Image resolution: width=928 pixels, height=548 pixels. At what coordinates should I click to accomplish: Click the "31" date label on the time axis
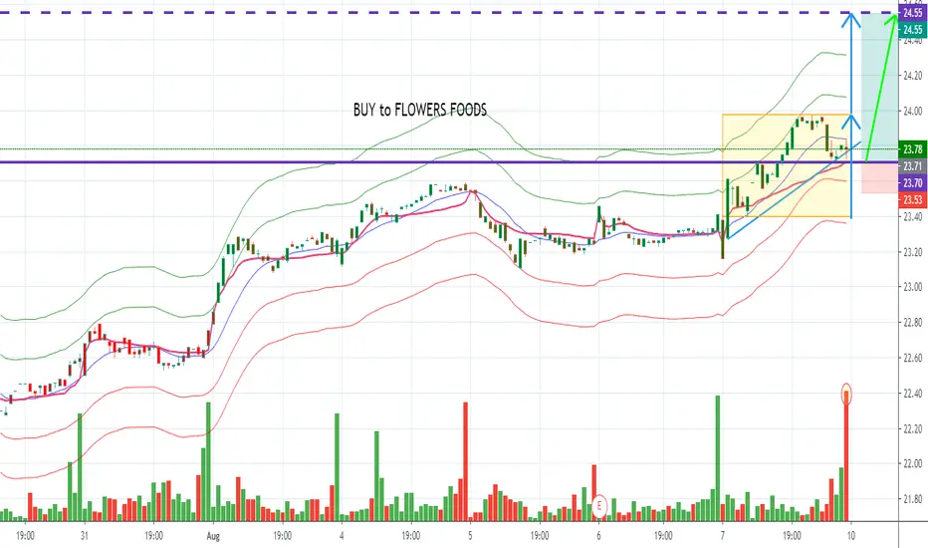85,536
